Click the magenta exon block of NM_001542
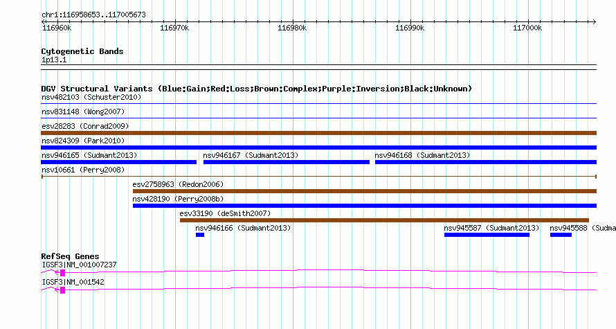Image resolution: width=616 pixels, height=329 pixels. tap(62, 290)
